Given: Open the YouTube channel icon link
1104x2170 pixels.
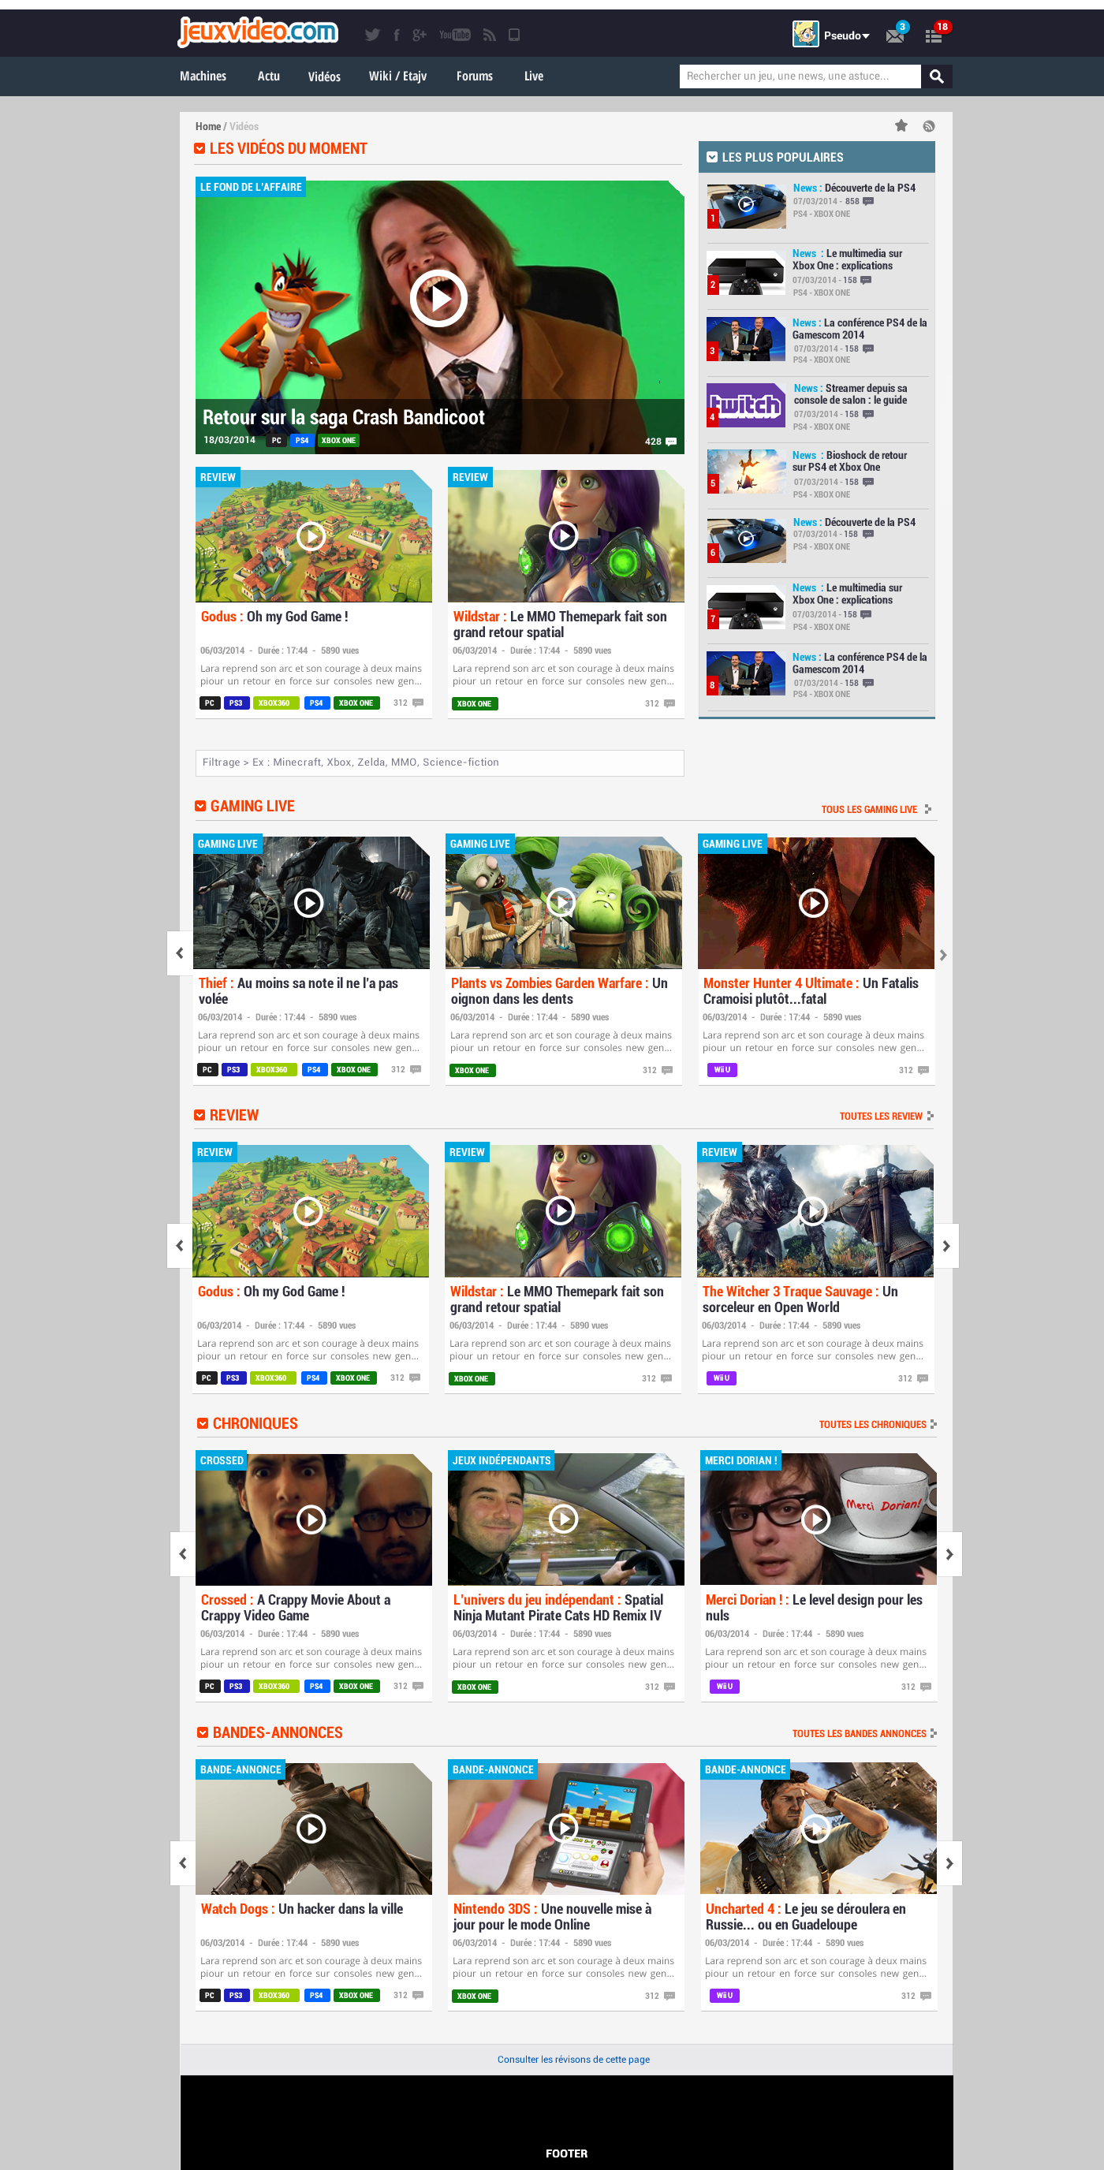Looking at the screenshot, I should click(454, 35).
